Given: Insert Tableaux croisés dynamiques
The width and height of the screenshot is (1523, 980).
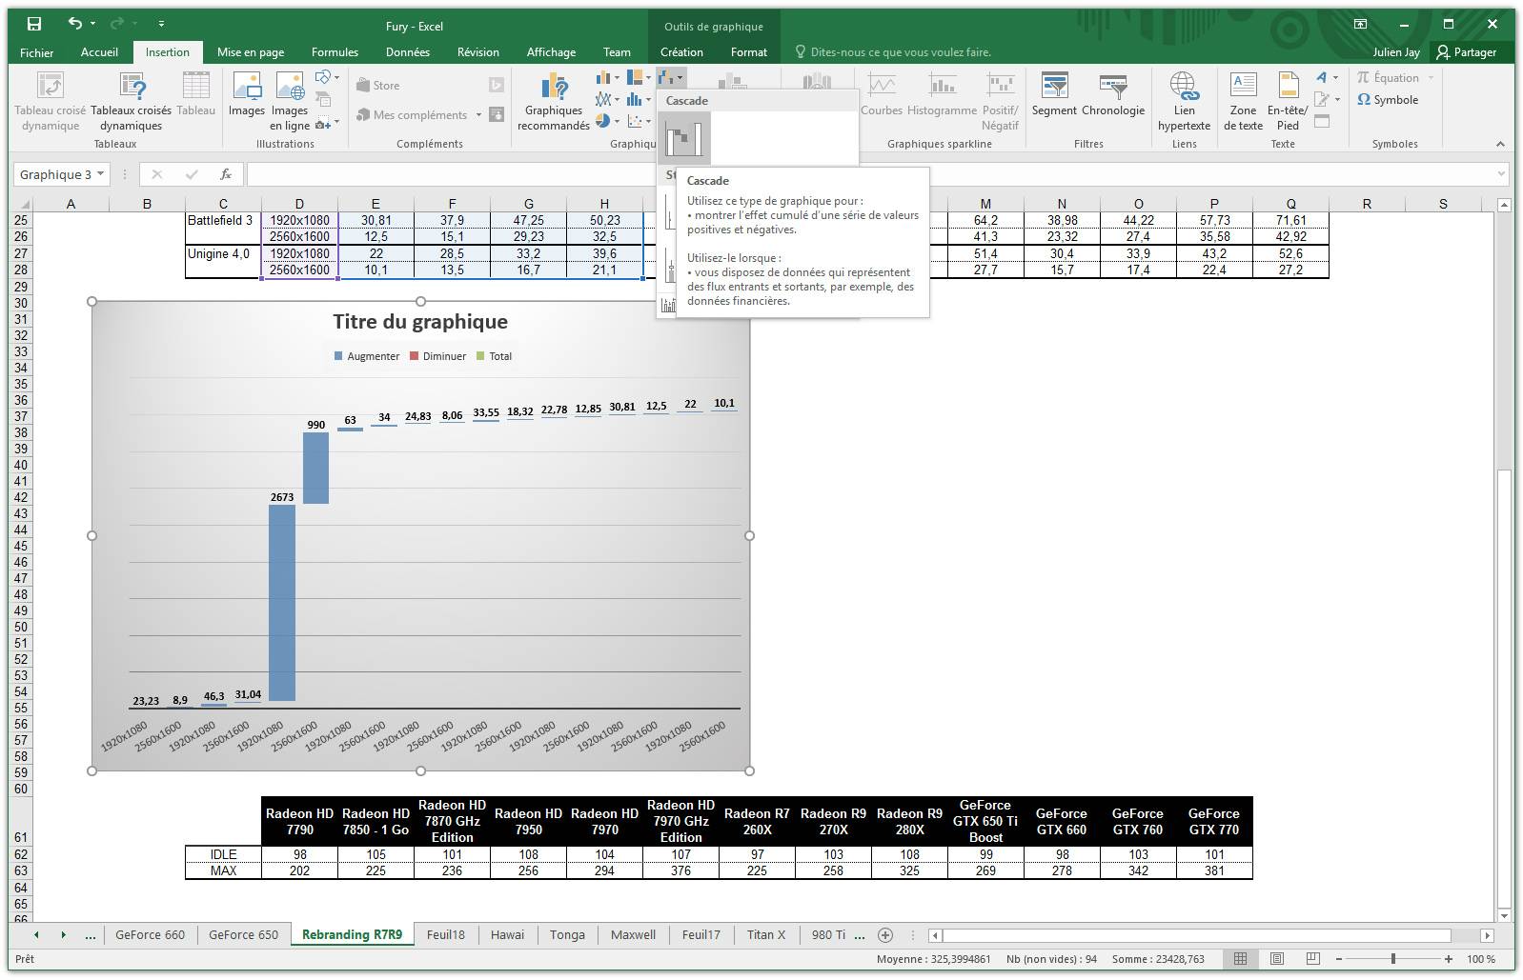Looking at the screenshot, I should pos(132,103).
